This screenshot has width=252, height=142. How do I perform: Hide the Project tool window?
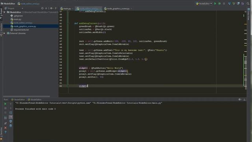point(56,8)
